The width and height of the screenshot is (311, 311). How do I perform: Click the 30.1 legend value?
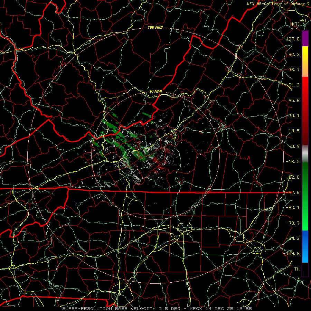click(294, 116)
